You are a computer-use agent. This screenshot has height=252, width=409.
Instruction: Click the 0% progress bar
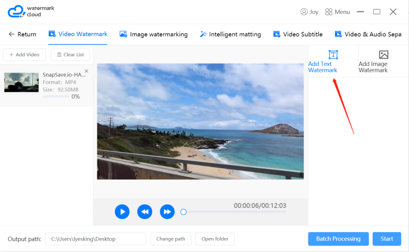click(x=56, y=97)
